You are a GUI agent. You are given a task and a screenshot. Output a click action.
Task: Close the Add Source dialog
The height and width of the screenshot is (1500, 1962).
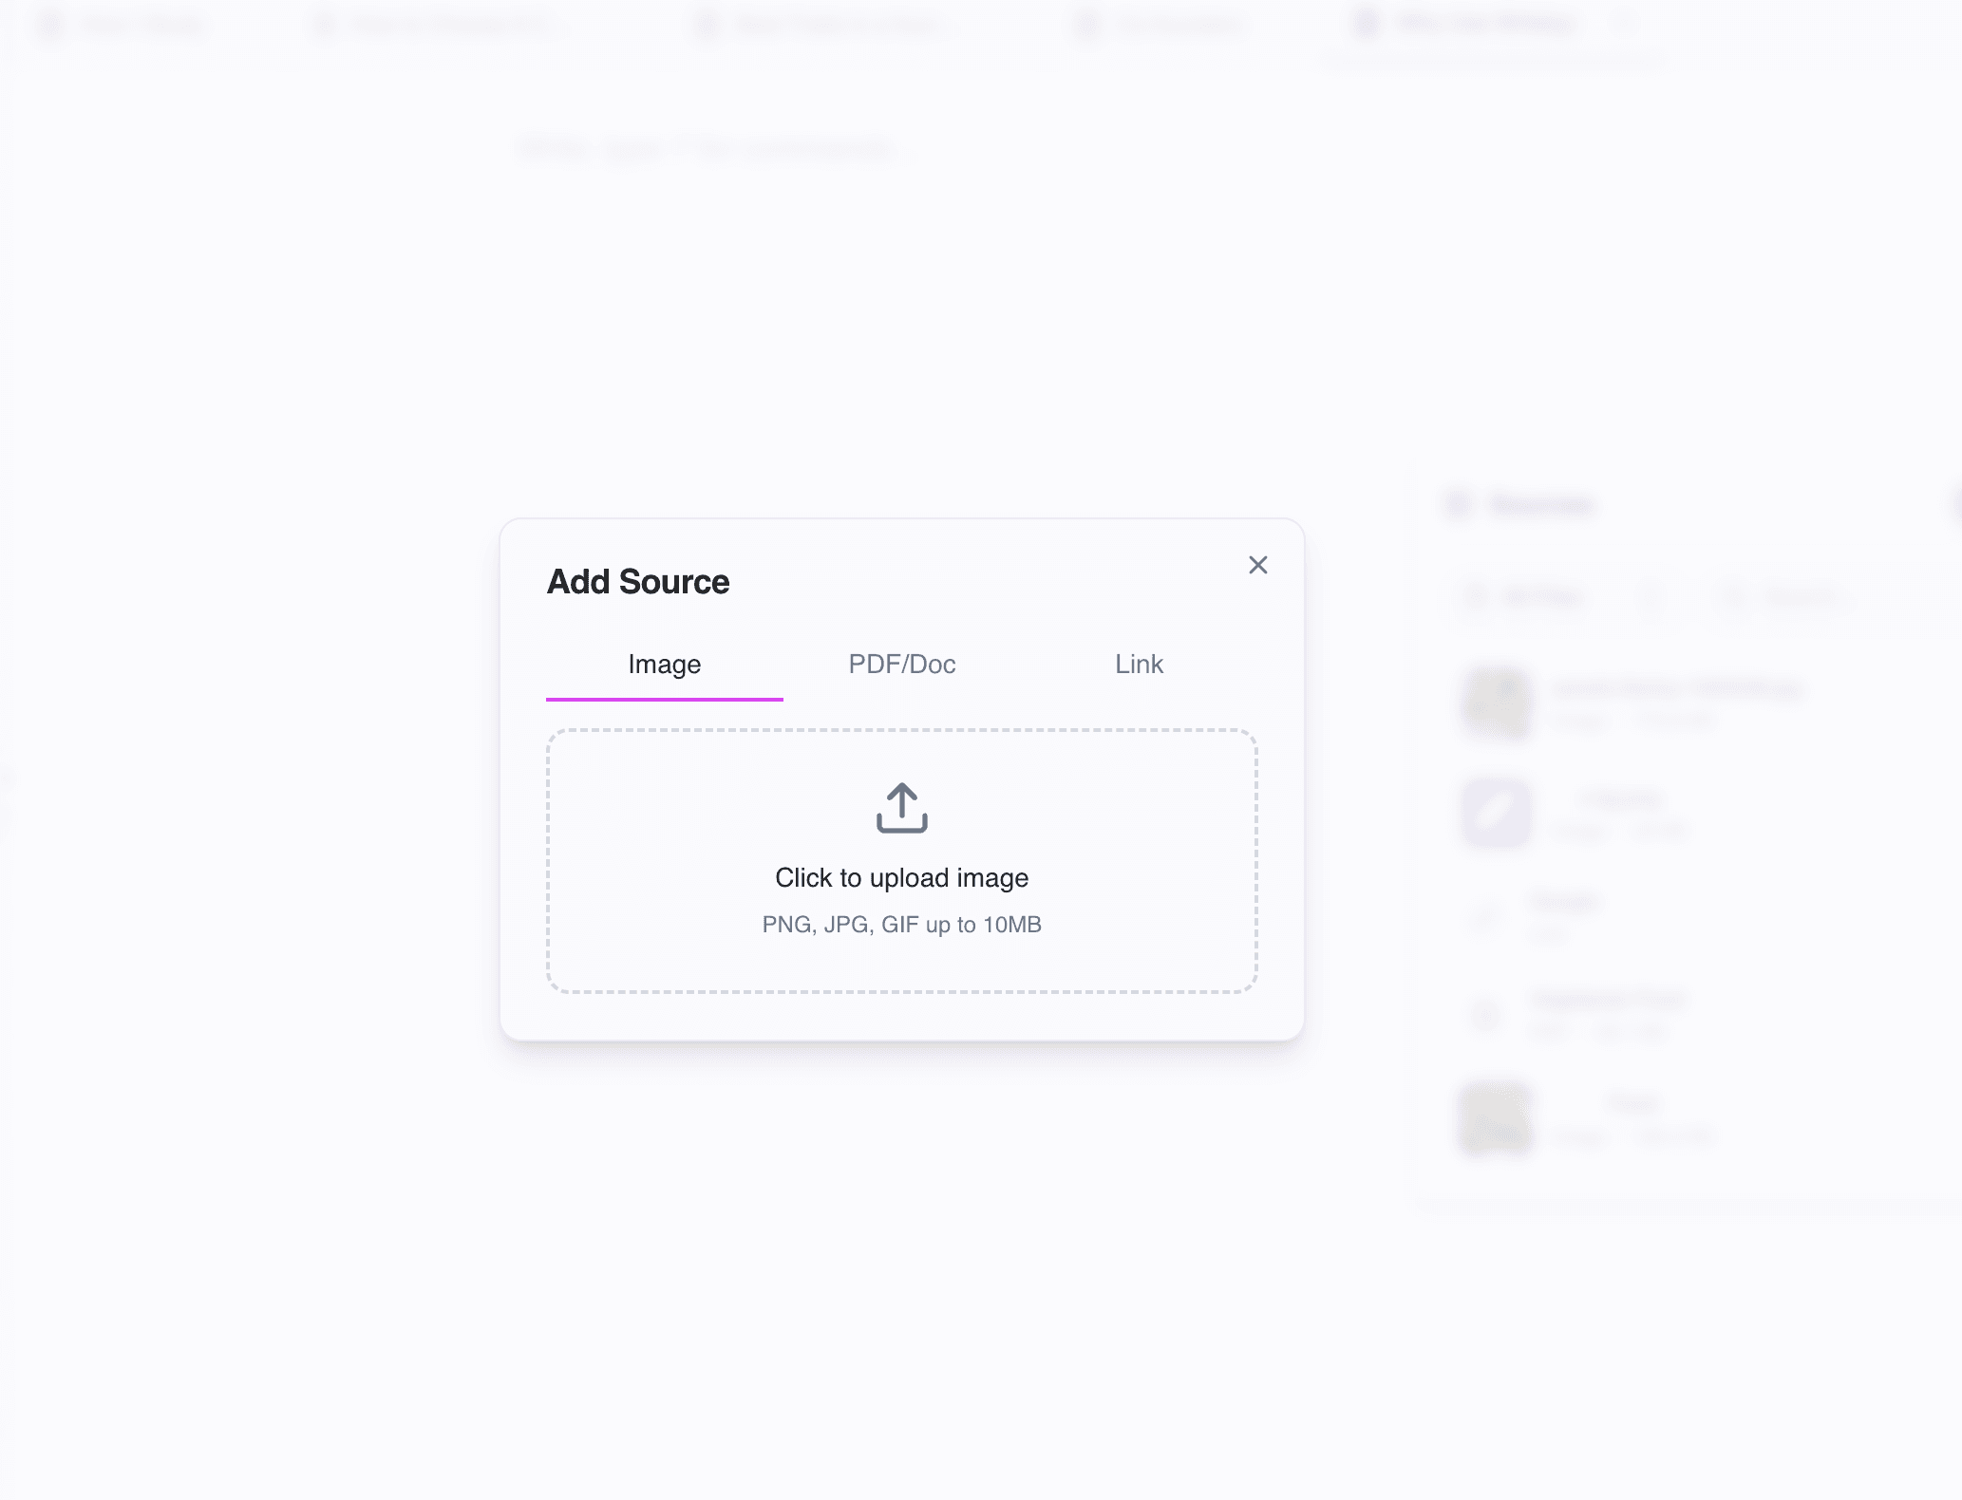tap(1257, 566)
